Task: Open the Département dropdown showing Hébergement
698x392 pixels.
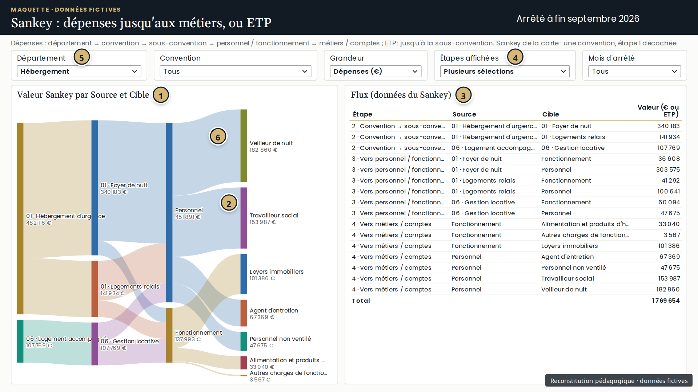Action: tap(79, 72)
